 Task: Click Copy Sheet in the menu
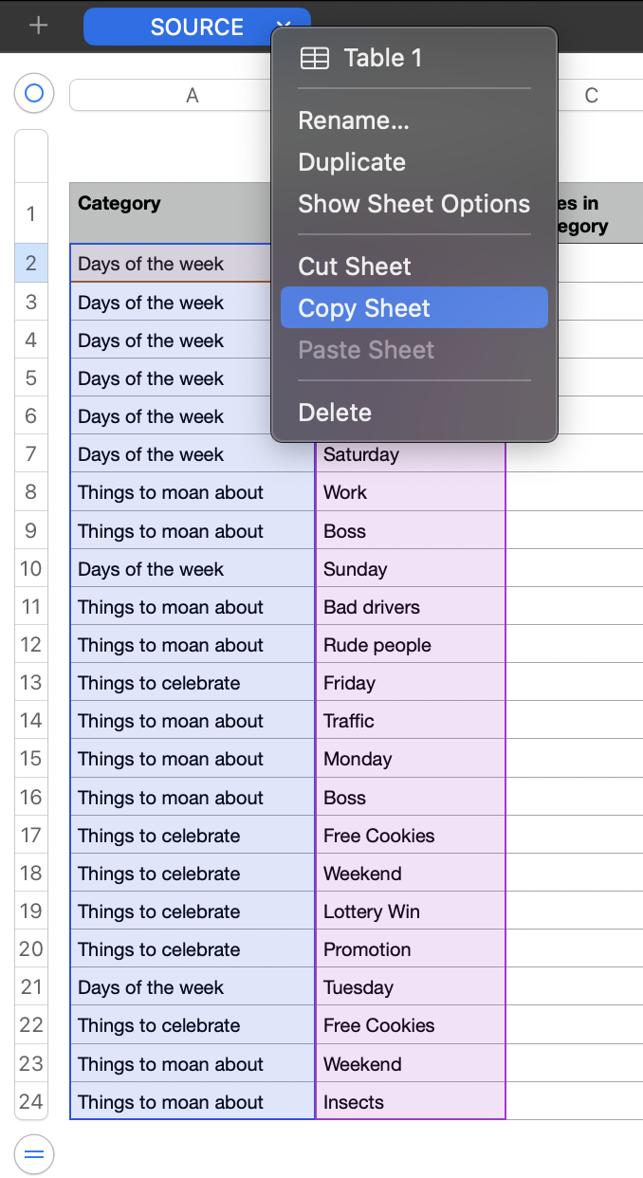(364, 308)
